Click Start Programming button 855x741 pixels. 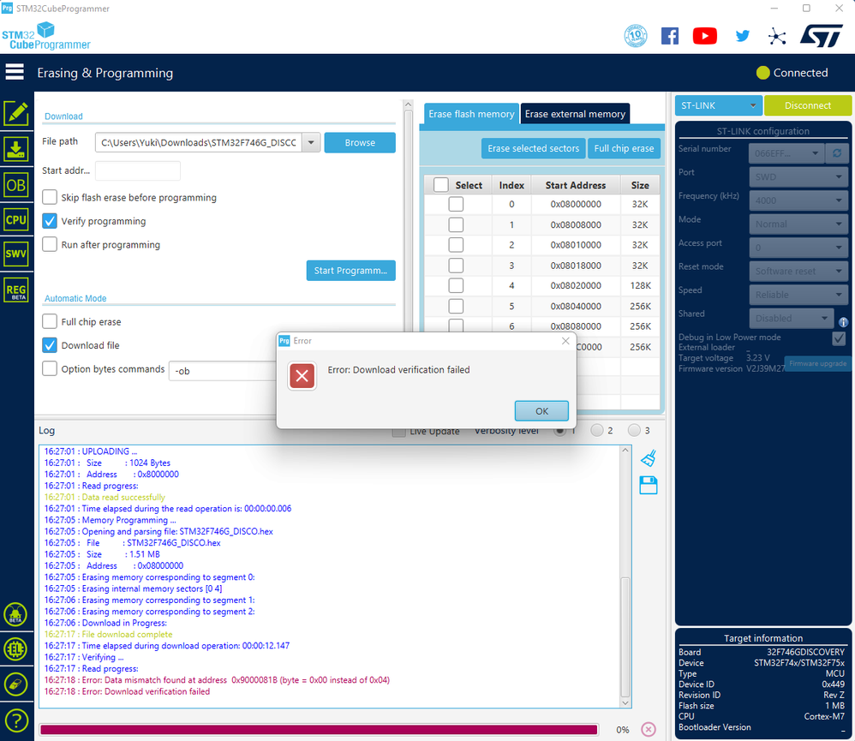point(350,271)
